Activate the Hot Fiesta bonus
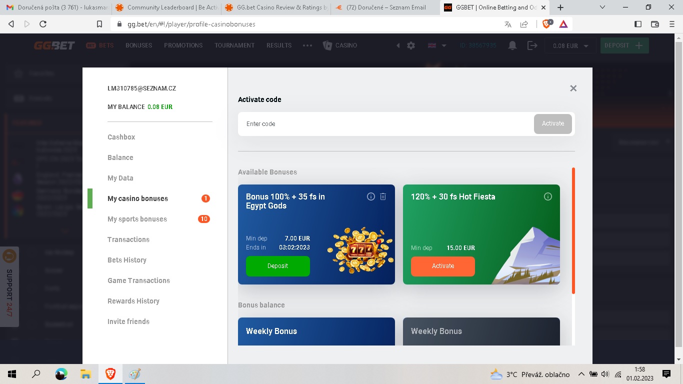This screenshot has width=683, height=384. click(x=442, y=266)
